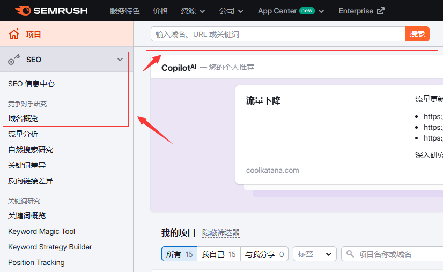Open 关键词概览 in sidebar
This screenshot has height=272, width=443.
(x=27, y=216)
